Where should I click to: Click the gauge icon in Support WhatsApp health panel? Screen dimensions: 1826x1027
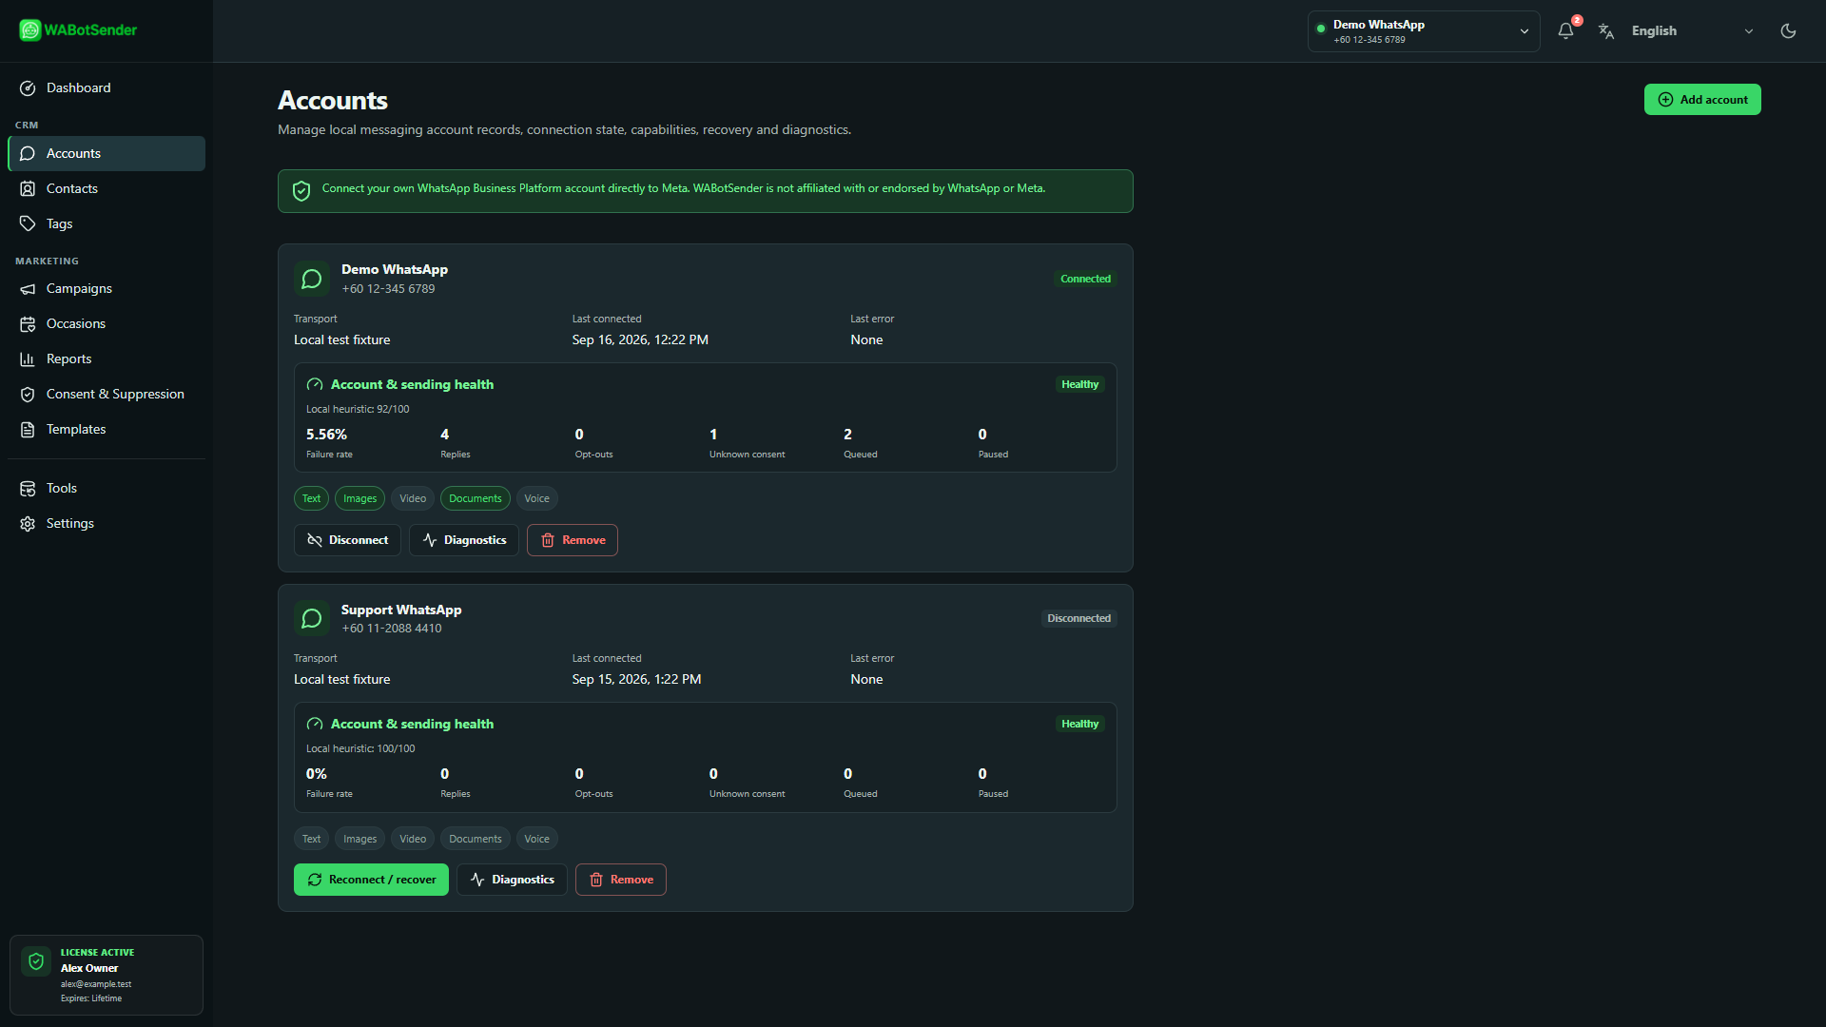(x=315, y=724)
